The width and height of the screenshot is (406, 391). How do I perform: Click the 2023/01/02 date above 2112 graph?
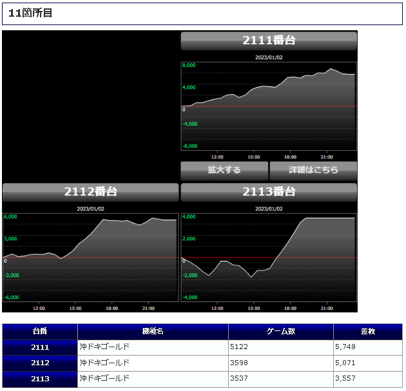[x=91, y=209]
